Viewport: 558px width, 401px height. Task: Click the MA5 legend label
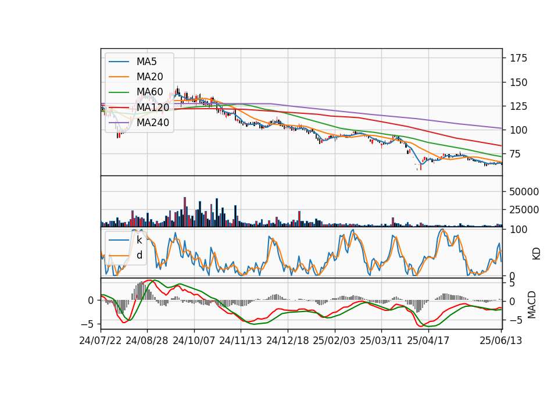pos(146,62)
